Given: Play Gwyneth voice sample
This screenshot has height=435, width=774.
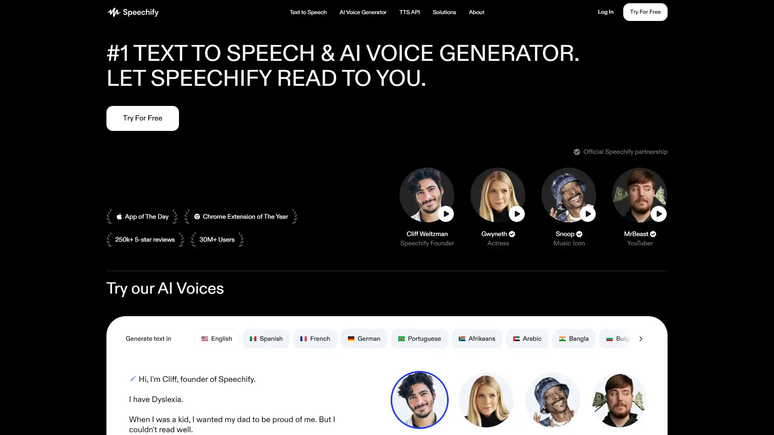Looking at the screenshot, I should [516, 213].
